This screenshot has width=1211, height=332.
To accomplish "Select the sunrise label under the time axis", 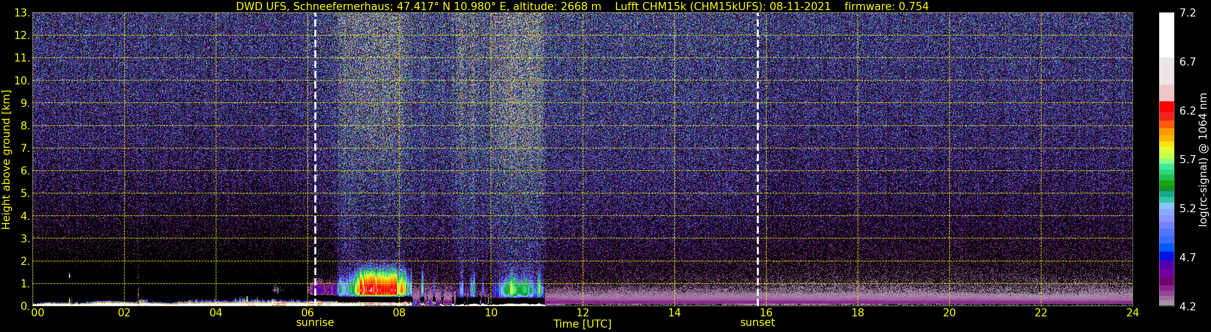I will click(x=315, y=323).
